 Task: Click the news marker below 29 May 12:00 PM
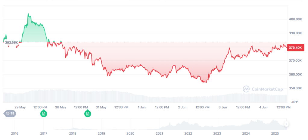[44, 114]
